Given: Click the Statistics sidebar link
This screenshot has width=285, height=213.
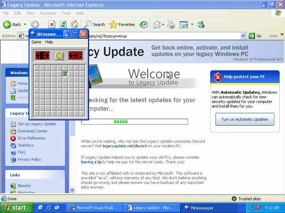Looking at the screenshot, I should (25, 145).
